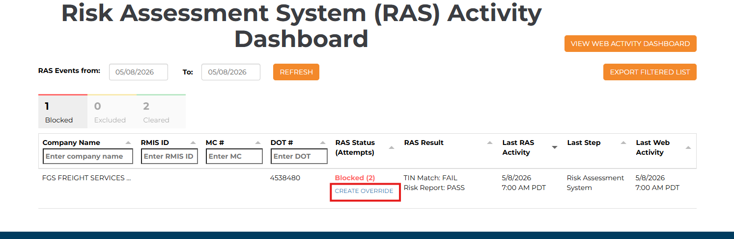Click the Risk Assessment System last step cell
The width and height of the screenshot is (734, 239).
(595, 183)
